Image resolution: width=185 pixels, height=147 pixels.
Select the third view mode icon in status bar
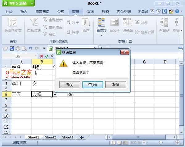[125, 143]
